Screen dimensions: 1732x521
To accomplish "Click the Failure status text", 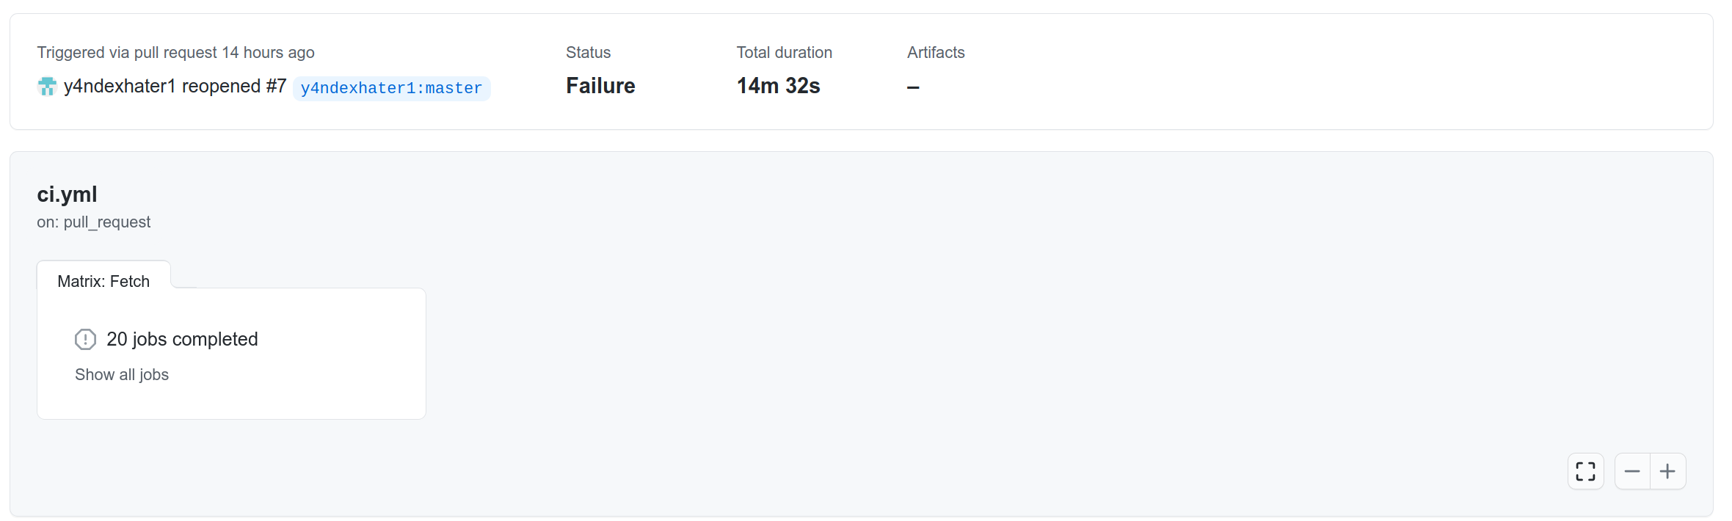I will (x=600, y=86).
